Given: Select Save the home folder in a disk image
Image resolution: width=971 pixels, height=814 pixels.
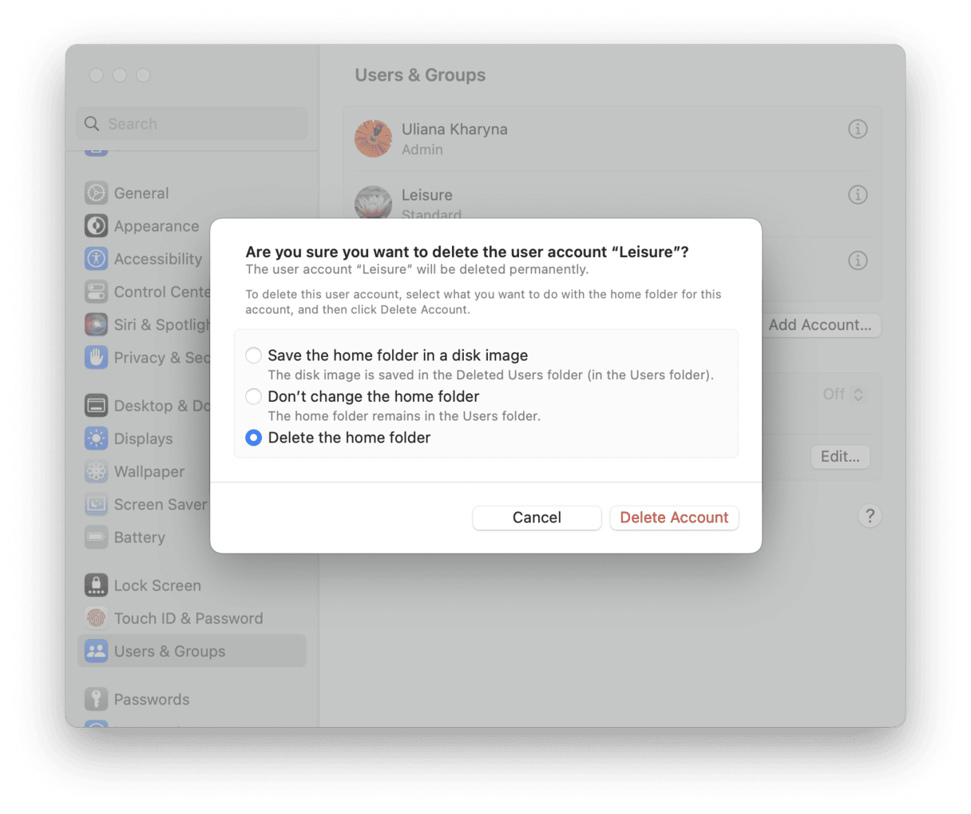Looking at the screenshot, I should pyautogui.click(x=253, y=355).
